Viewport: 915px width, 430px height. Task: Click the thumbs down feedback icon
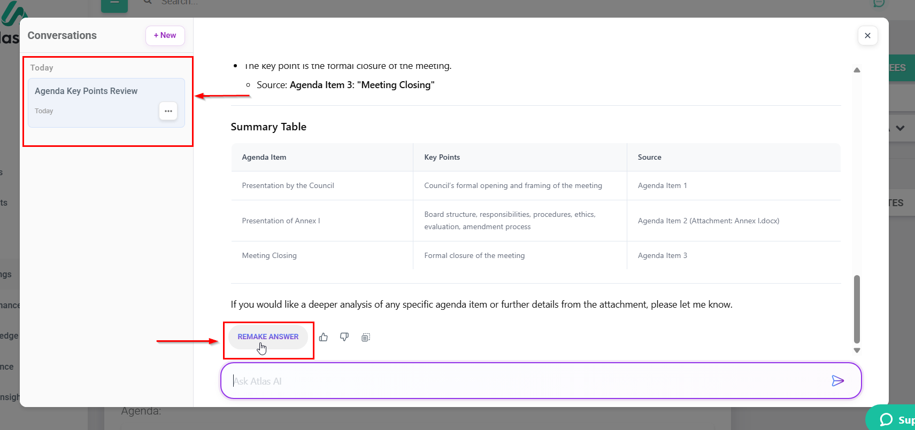(x=344, y=337)
